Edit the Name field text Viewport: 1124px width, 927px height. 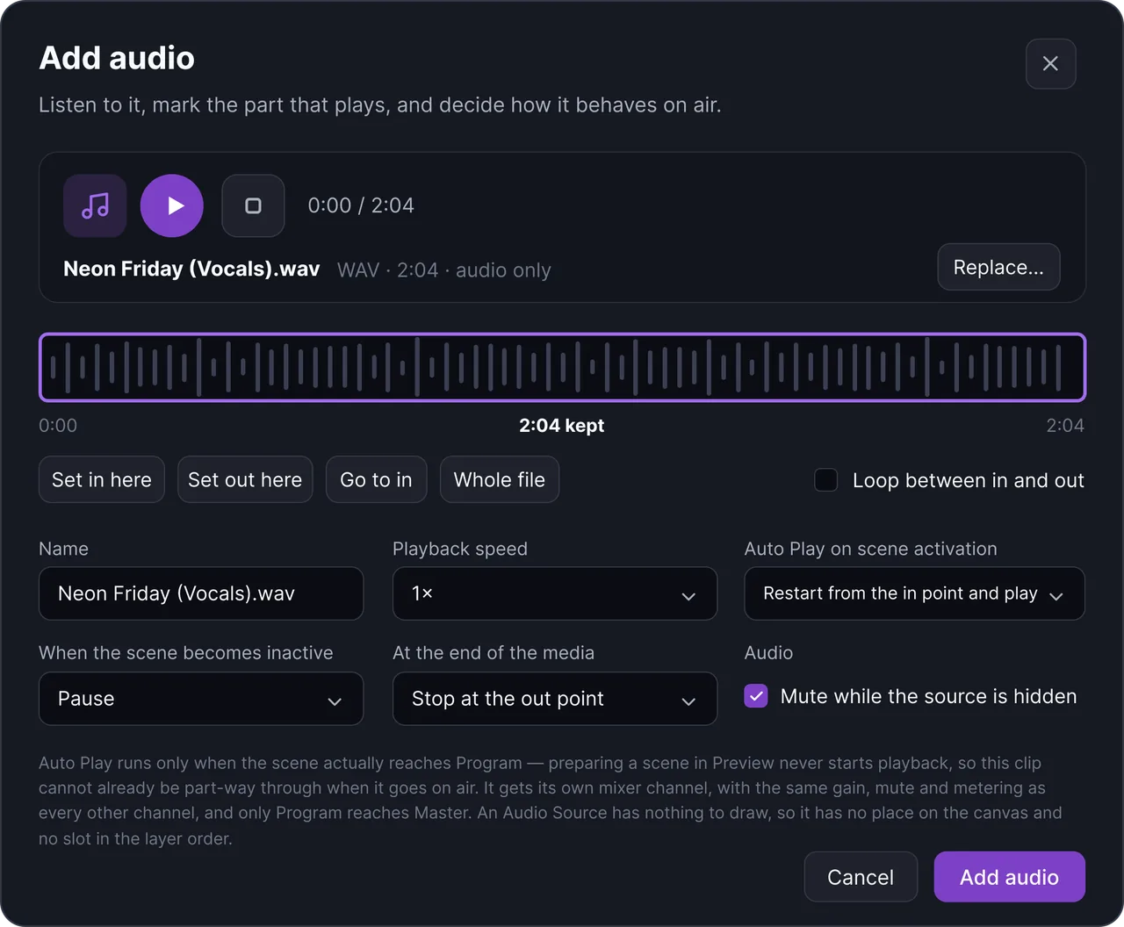coord(201,593)
